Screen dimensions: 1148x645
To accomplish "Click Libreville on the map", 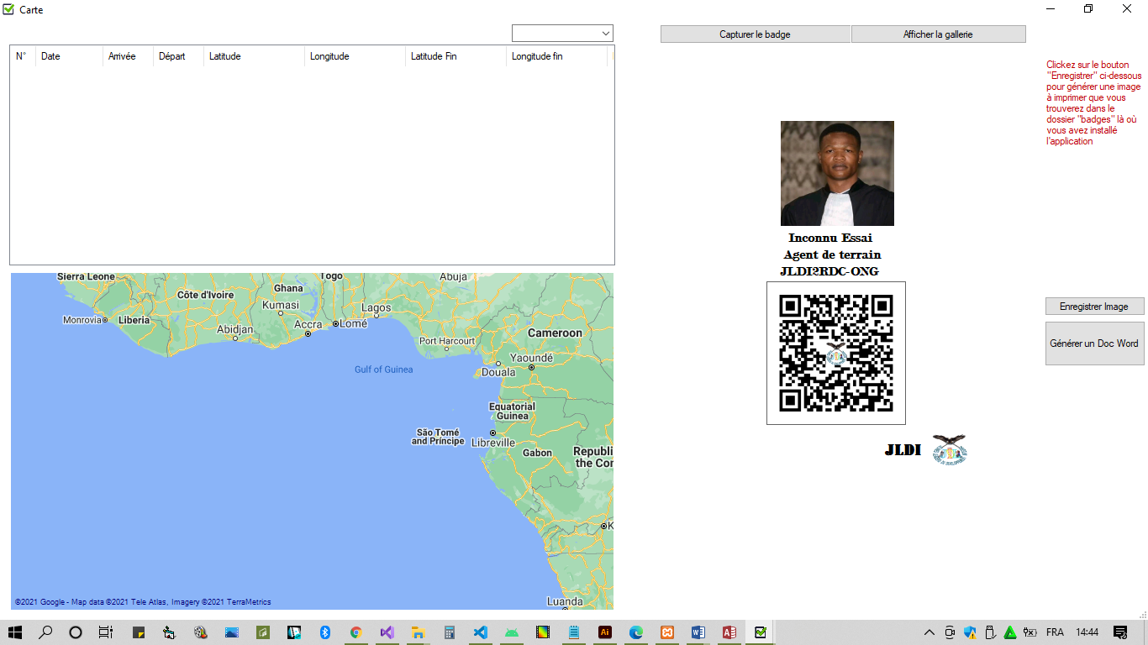I will (493, 443).
